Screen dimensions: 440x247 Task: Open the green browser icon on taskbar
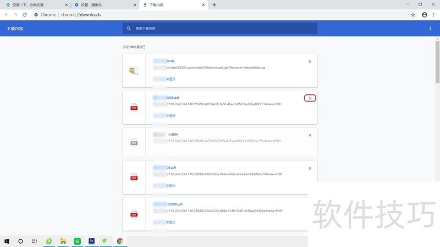point(49,241)
